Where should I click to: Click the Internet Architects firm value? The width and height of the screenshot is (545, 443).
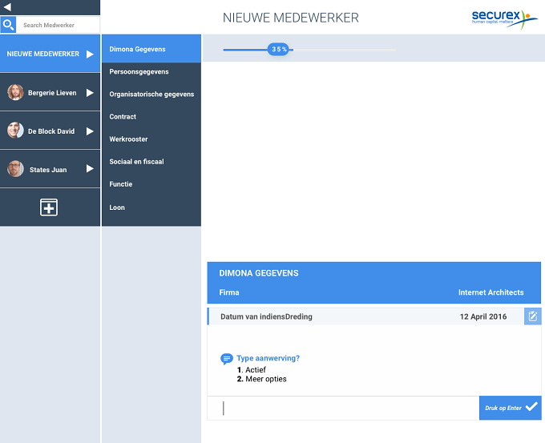point(490,292)
